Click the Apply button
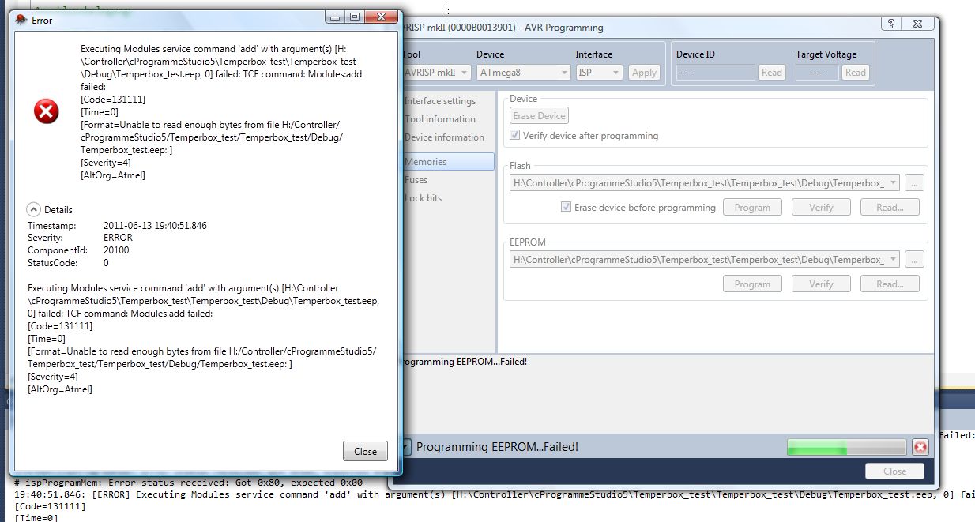The height and width of the screenshot is (522, 975). point(644,72)
